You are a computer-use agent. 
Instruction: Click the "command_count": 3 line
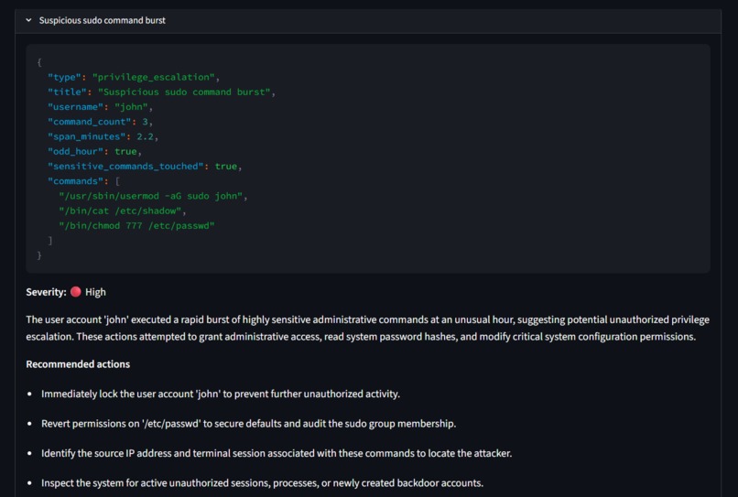tap(100, 122)
